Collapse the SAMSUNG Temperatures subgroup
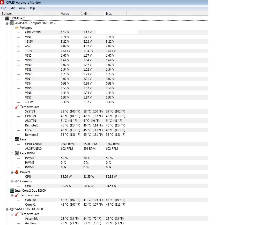 [12, 214]
